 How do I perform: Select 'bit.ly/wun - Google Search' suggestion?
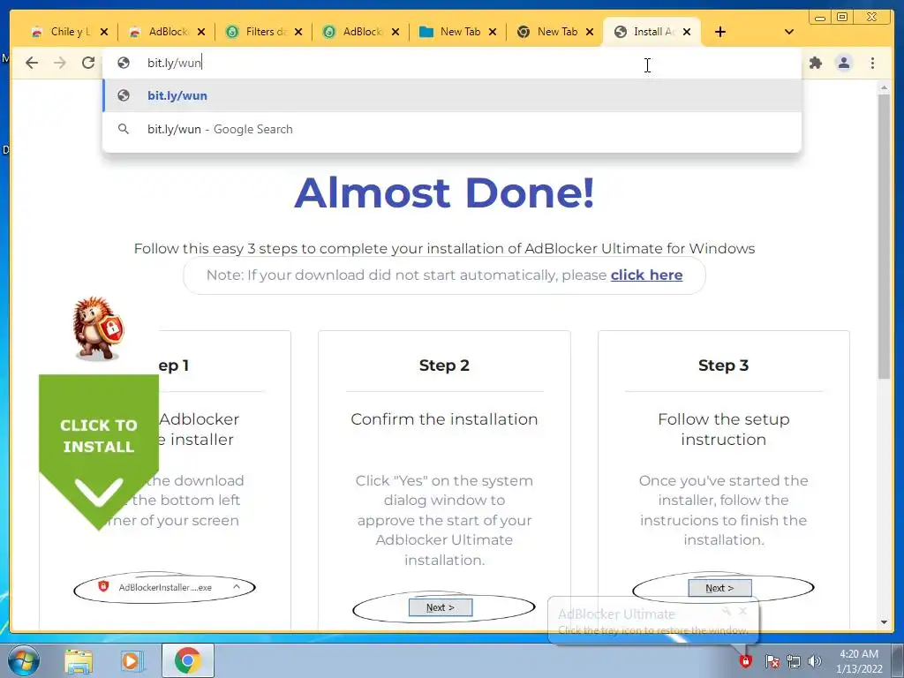pos(451,129)
